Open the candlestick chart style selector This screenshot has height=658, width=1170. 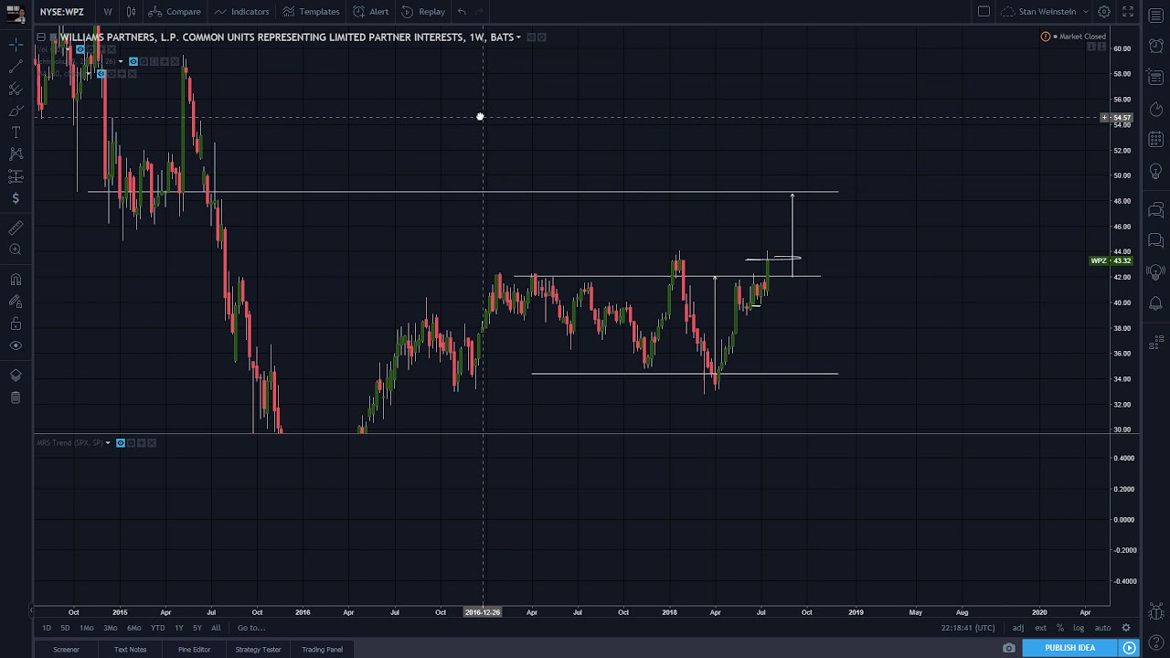tap(132, 12)
